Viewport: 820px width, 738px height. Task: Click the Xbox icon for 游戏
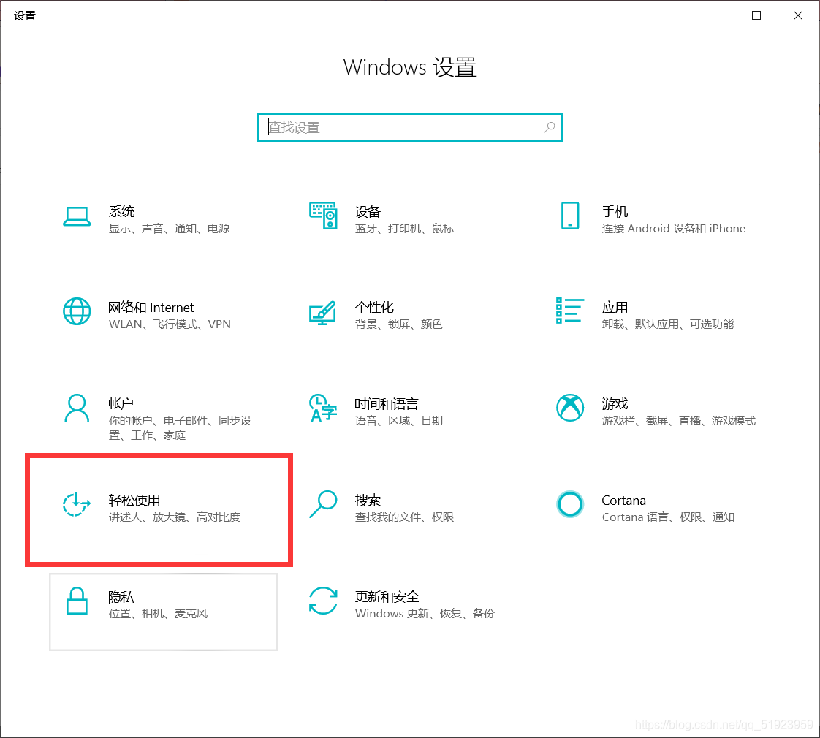point(570,408)
